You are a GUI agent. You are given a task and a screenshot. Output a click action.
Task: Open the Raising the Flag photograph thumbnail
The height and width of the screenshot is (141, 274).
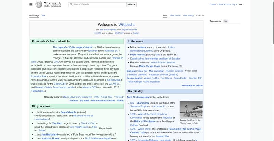click(191, 110)
